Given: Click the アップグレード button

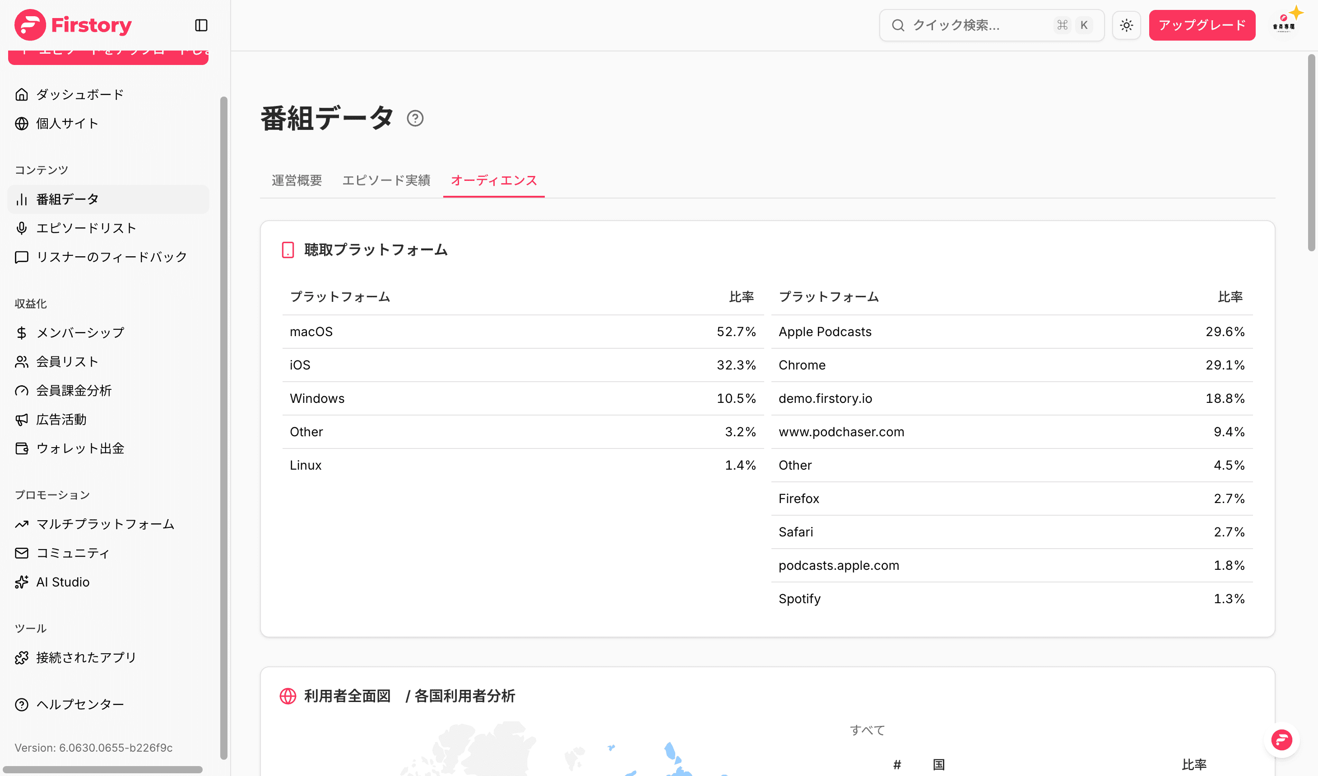Looking at the screenshot, I should [1202, 25].
